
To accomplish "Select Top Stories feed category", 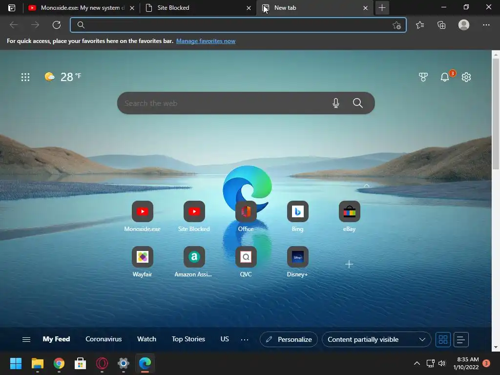I will click(188, 339).
